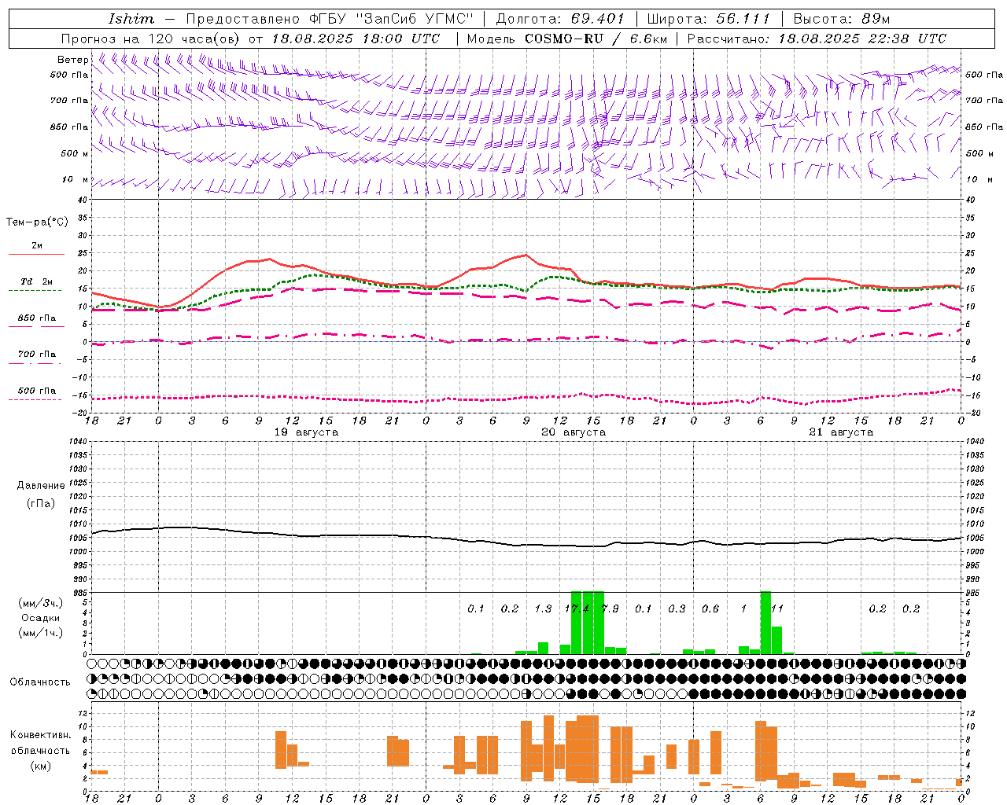Click the "Ishim" station name in the header
1007x805 pixels.
131,19
